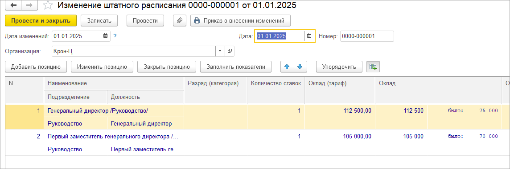The width and height of the screenshot is (510, 169).
Task: Click the Организация field with Крон-Ц
Action: [x=133, y=51]
